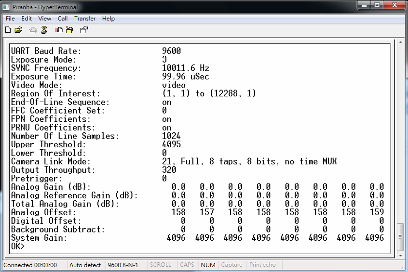Viewport: 408px width, 272px height.
Task: Click the Open file folder icon
Action: click(x=19, y=30)
